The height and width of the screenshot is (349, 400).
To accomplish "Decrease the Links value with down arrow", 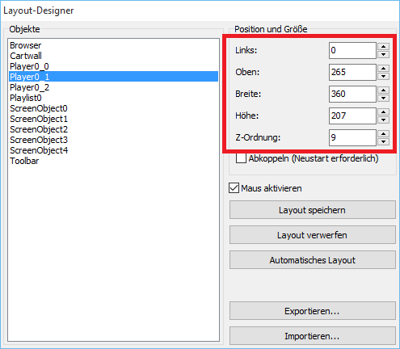I will 383,54.
